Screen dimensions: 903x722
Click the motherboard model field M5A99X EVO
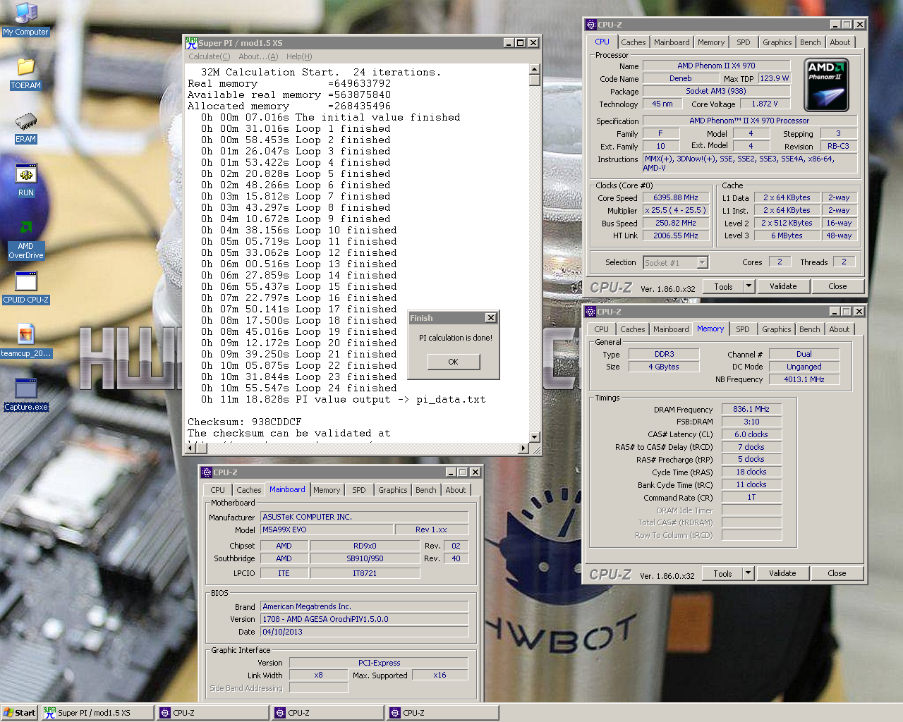pos(327,530)
